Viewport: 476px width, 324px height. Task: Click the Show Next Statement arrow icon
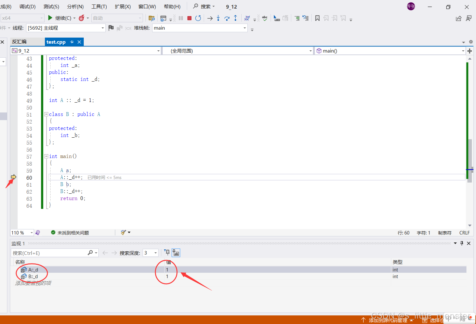coord(210,18)
